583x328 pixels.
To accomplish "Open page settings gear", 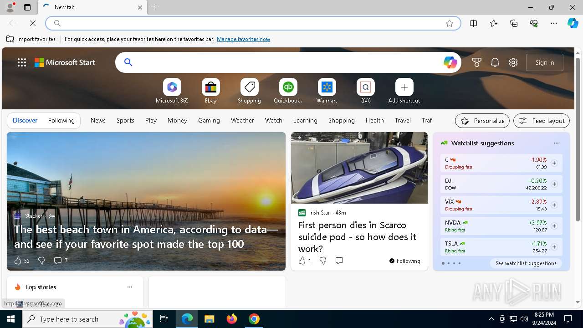I will click(x=513, y=62).
